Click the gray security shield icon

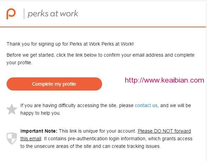pos(12,138)
